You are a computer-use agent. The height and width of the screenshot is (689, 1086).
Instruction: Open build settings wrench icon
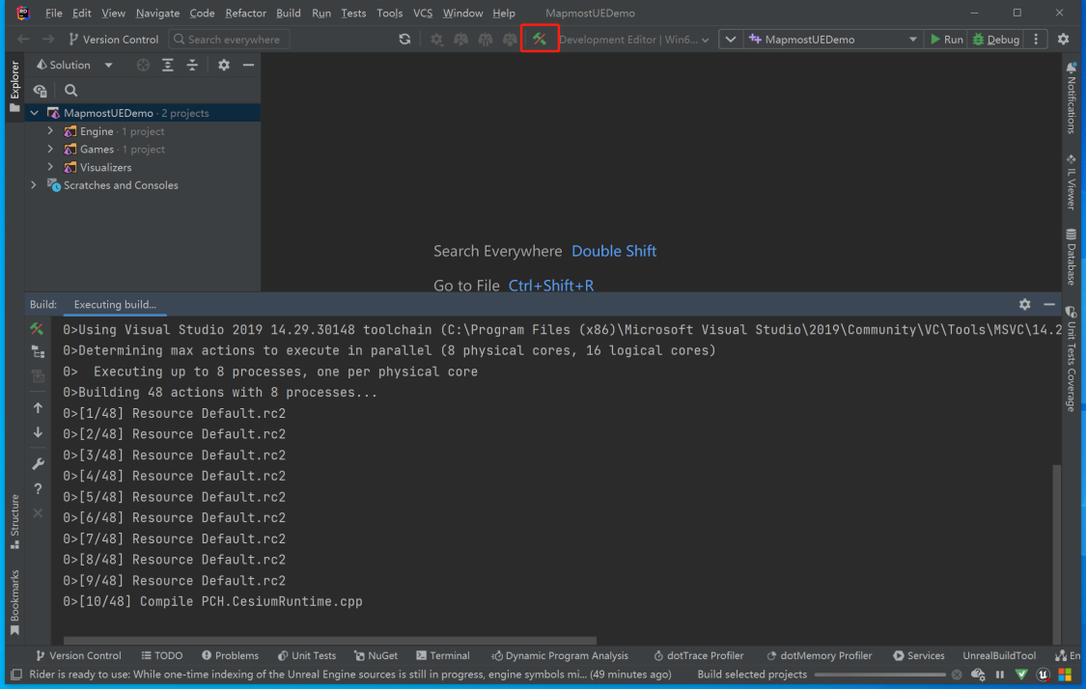[x=38, y=464]
